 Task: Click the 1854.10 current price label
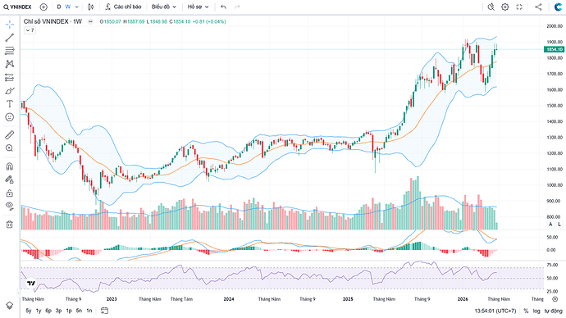pos(554,49)
